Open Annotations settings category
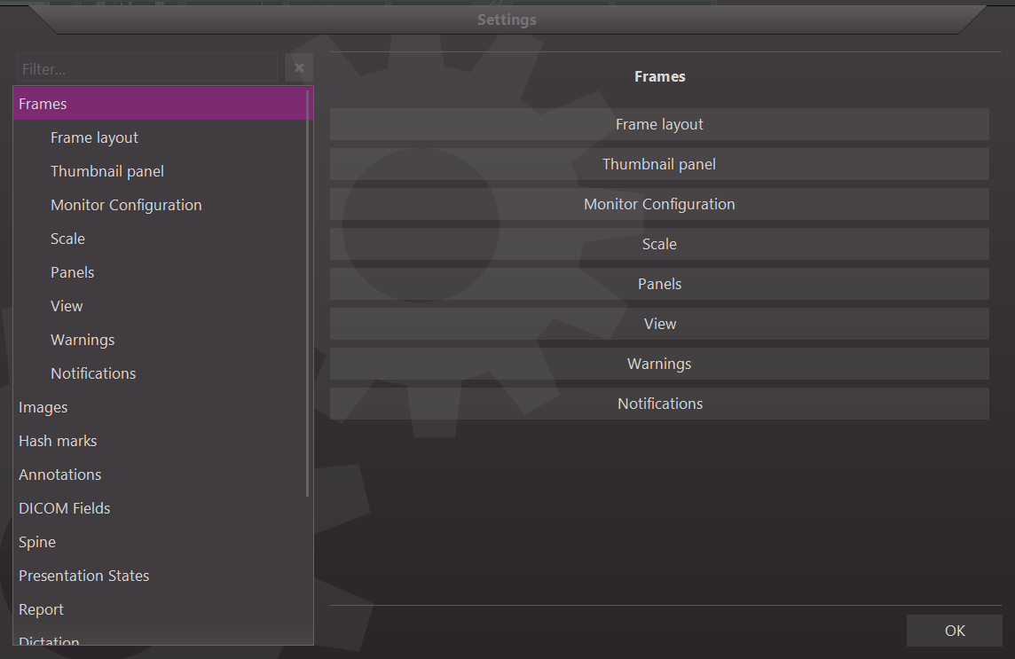The image size is (1015, 659). coord(59,475)
